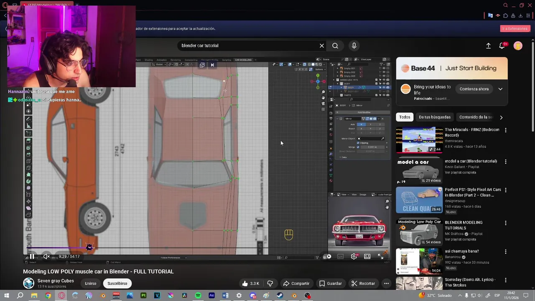This screenshot has height=301, width=535.
Task: Open the 'Seven gray Cubes' channel name
Action: tap(56, 281)
